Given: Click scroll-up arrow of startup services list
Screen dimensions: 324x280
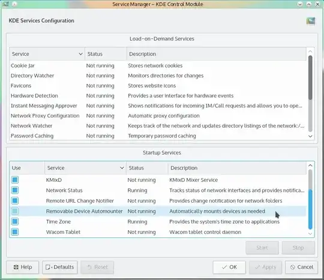Looking at the screenshot, I should point(310,165).
